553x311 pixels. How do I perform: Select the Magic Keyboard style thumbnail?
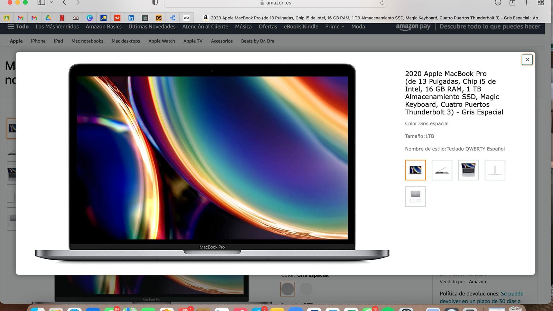tap(468, 170)
